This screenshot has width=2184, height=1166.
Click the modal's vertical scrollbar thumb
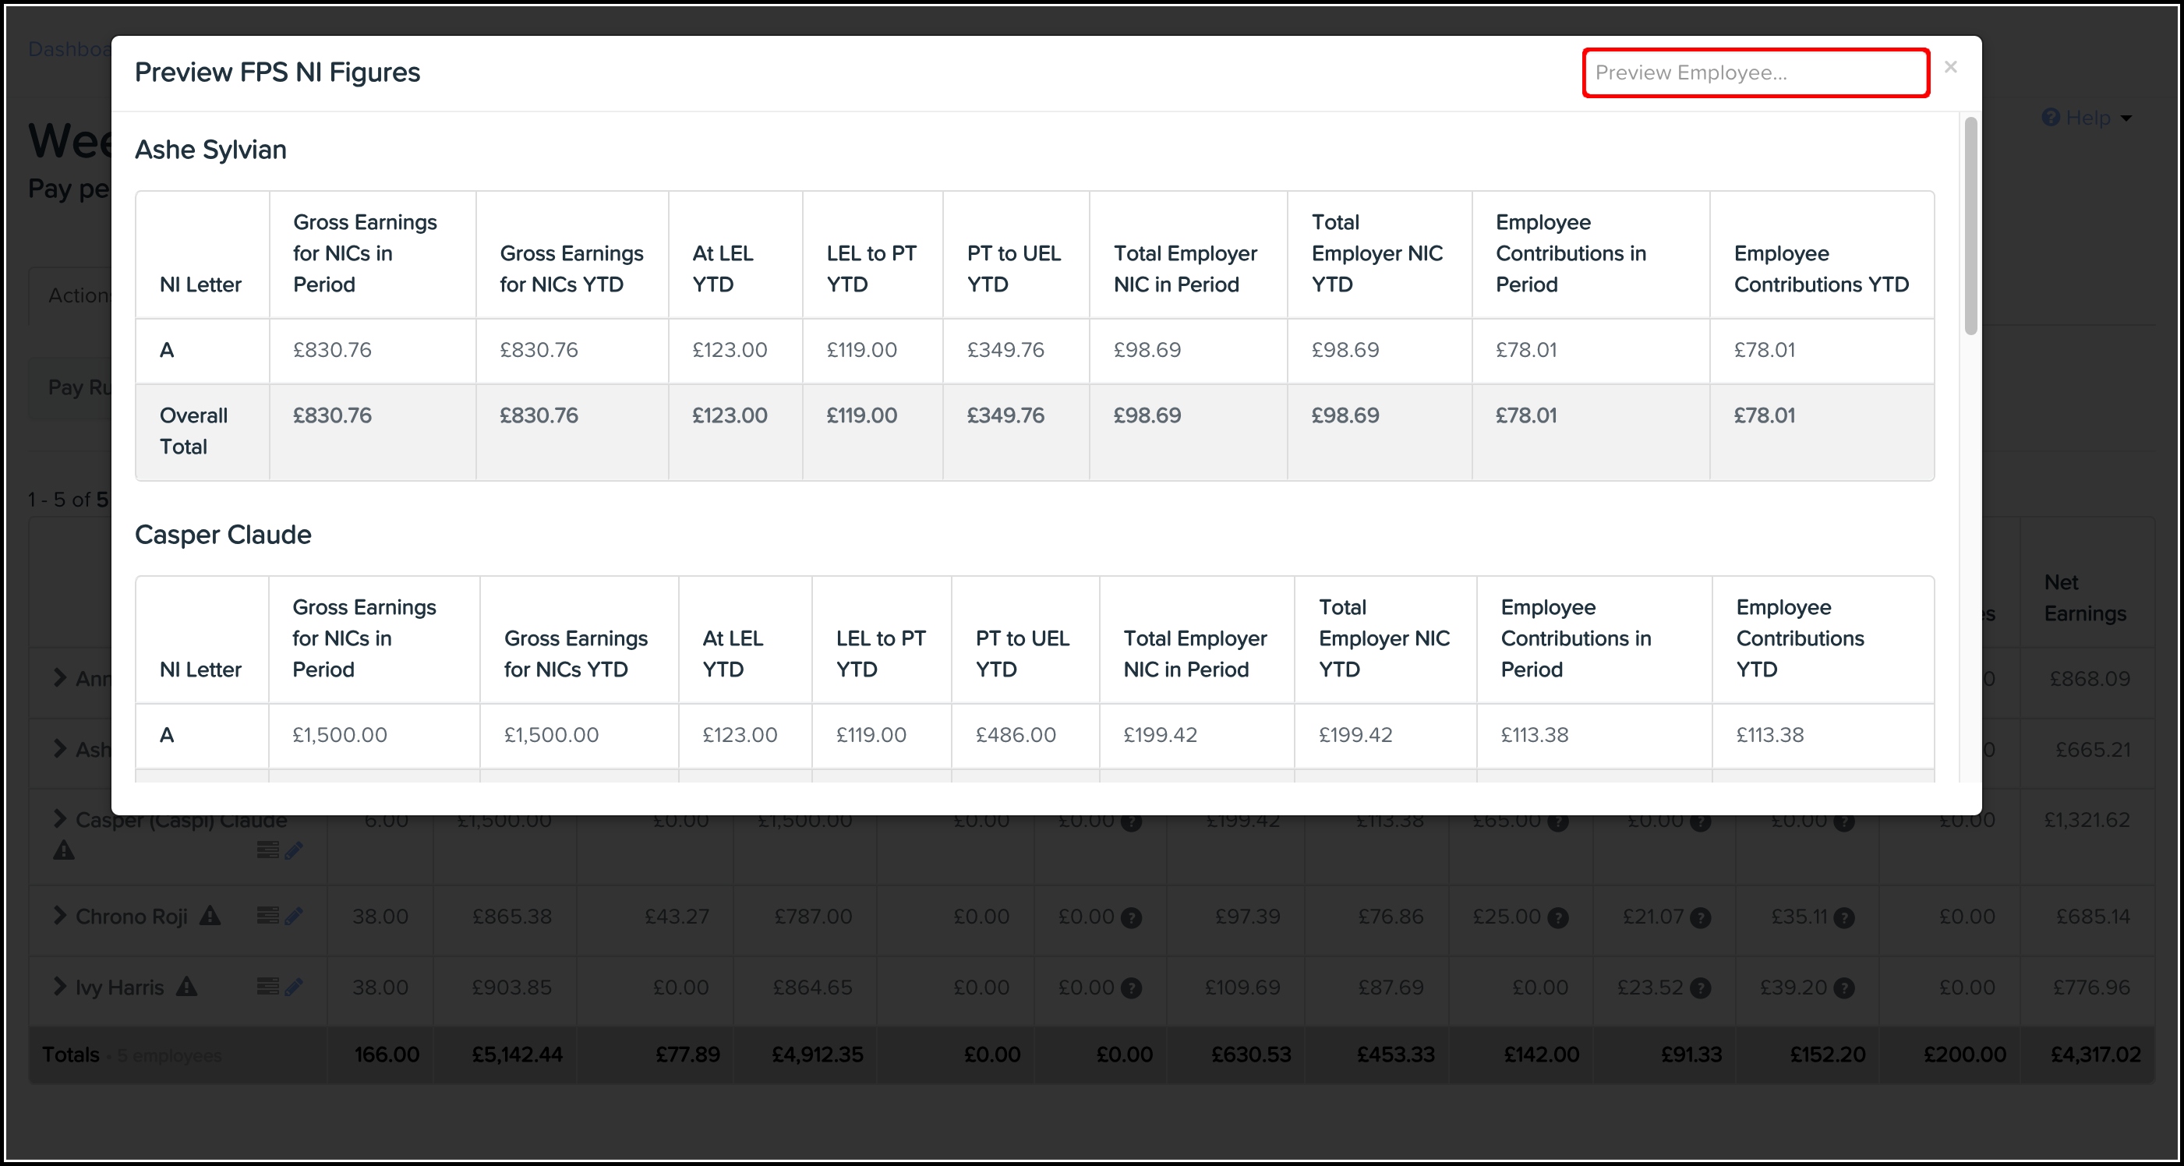1970,224
